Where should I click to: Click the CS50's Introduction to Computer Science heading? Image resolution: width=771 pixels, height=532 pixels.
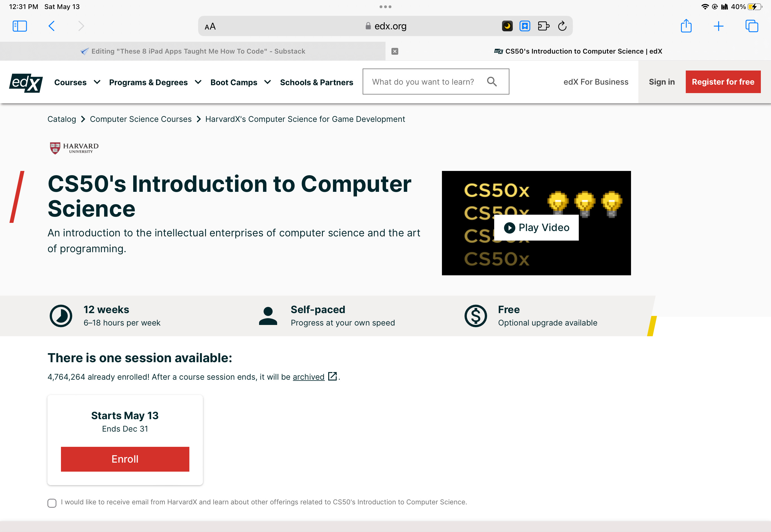pyautogui.click(x=229, y=196)
